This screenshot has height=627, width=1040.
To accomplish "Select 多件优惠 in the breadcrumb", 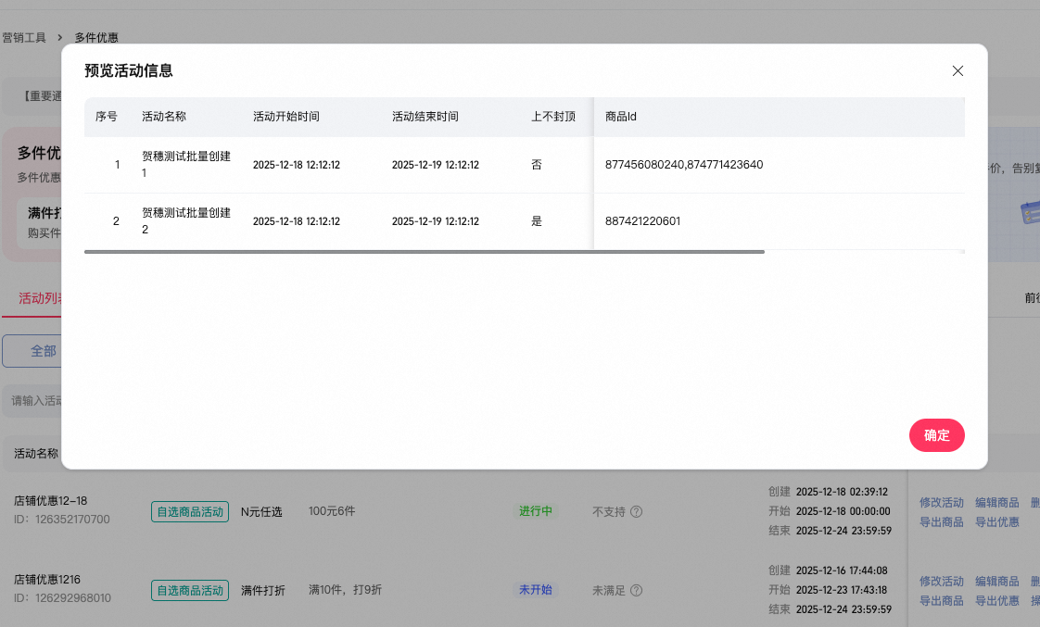I will point(96,38).
